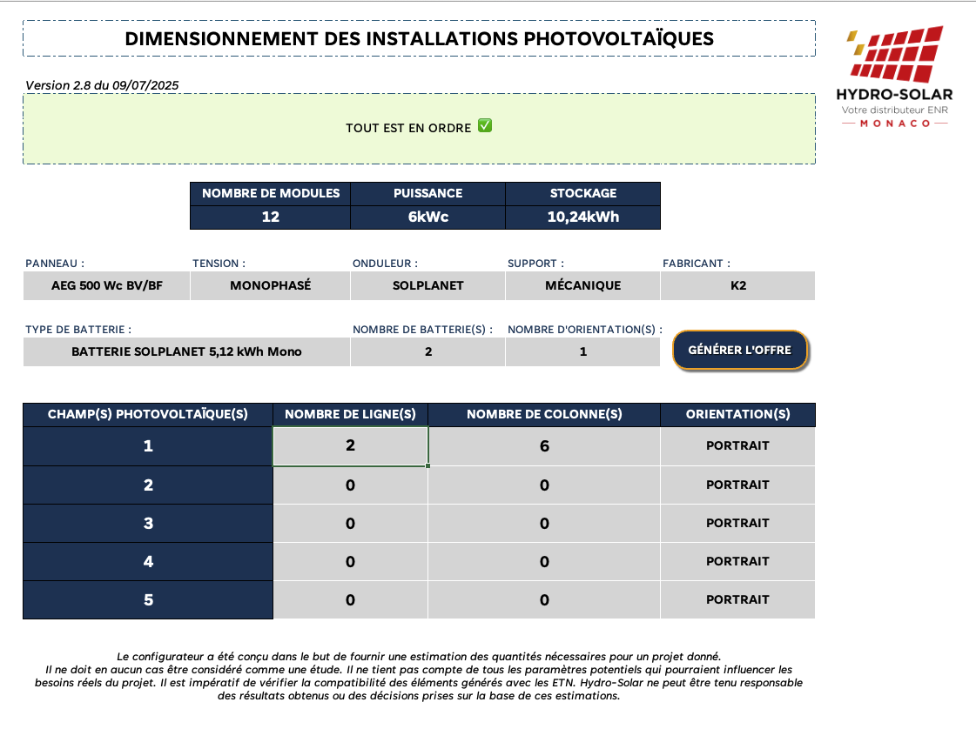976x729 pixels.
Task: Select lignes cell for champ 3
Action: pos(351,524)
